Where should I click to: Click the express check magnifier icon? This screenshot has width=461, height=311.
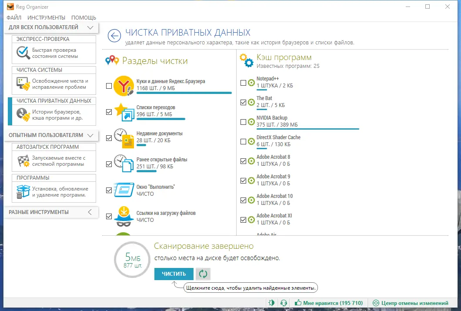[23, 53]
